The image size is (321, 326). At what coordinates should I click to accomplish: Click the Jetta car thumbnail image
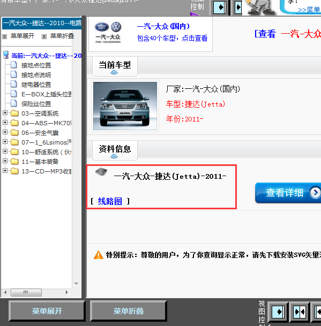pos(125,106)
